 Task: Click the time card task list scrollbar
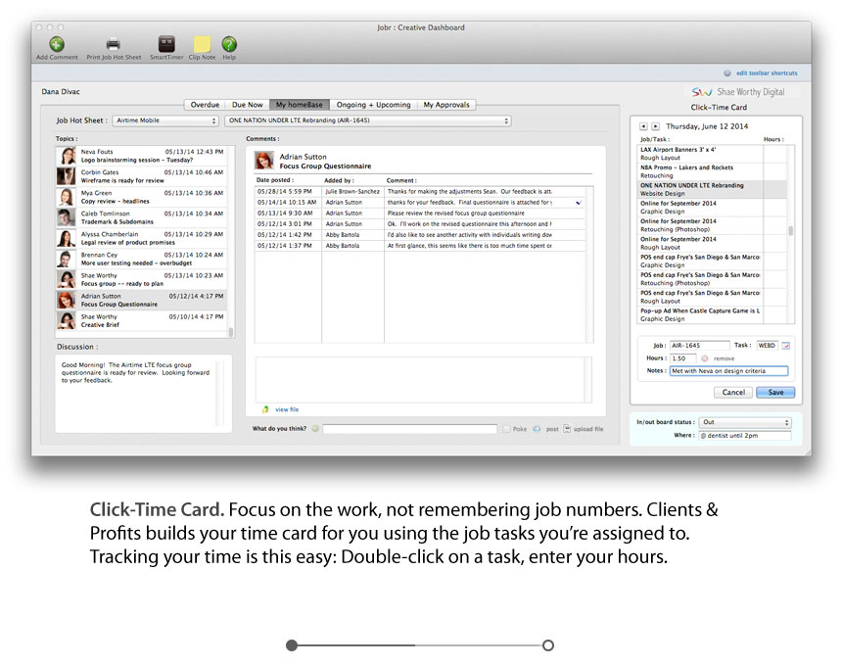[791, 230]
